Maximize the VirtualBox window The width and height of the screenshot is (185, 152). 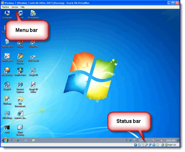point(173,3)
